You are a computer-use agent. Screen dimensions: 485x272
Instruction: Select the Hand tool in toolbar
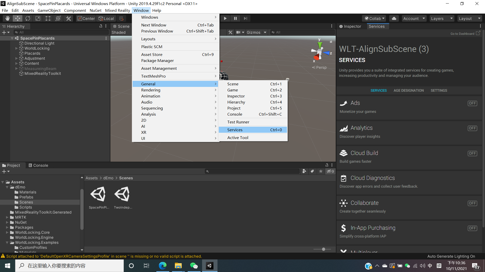(x=8, y=18)
